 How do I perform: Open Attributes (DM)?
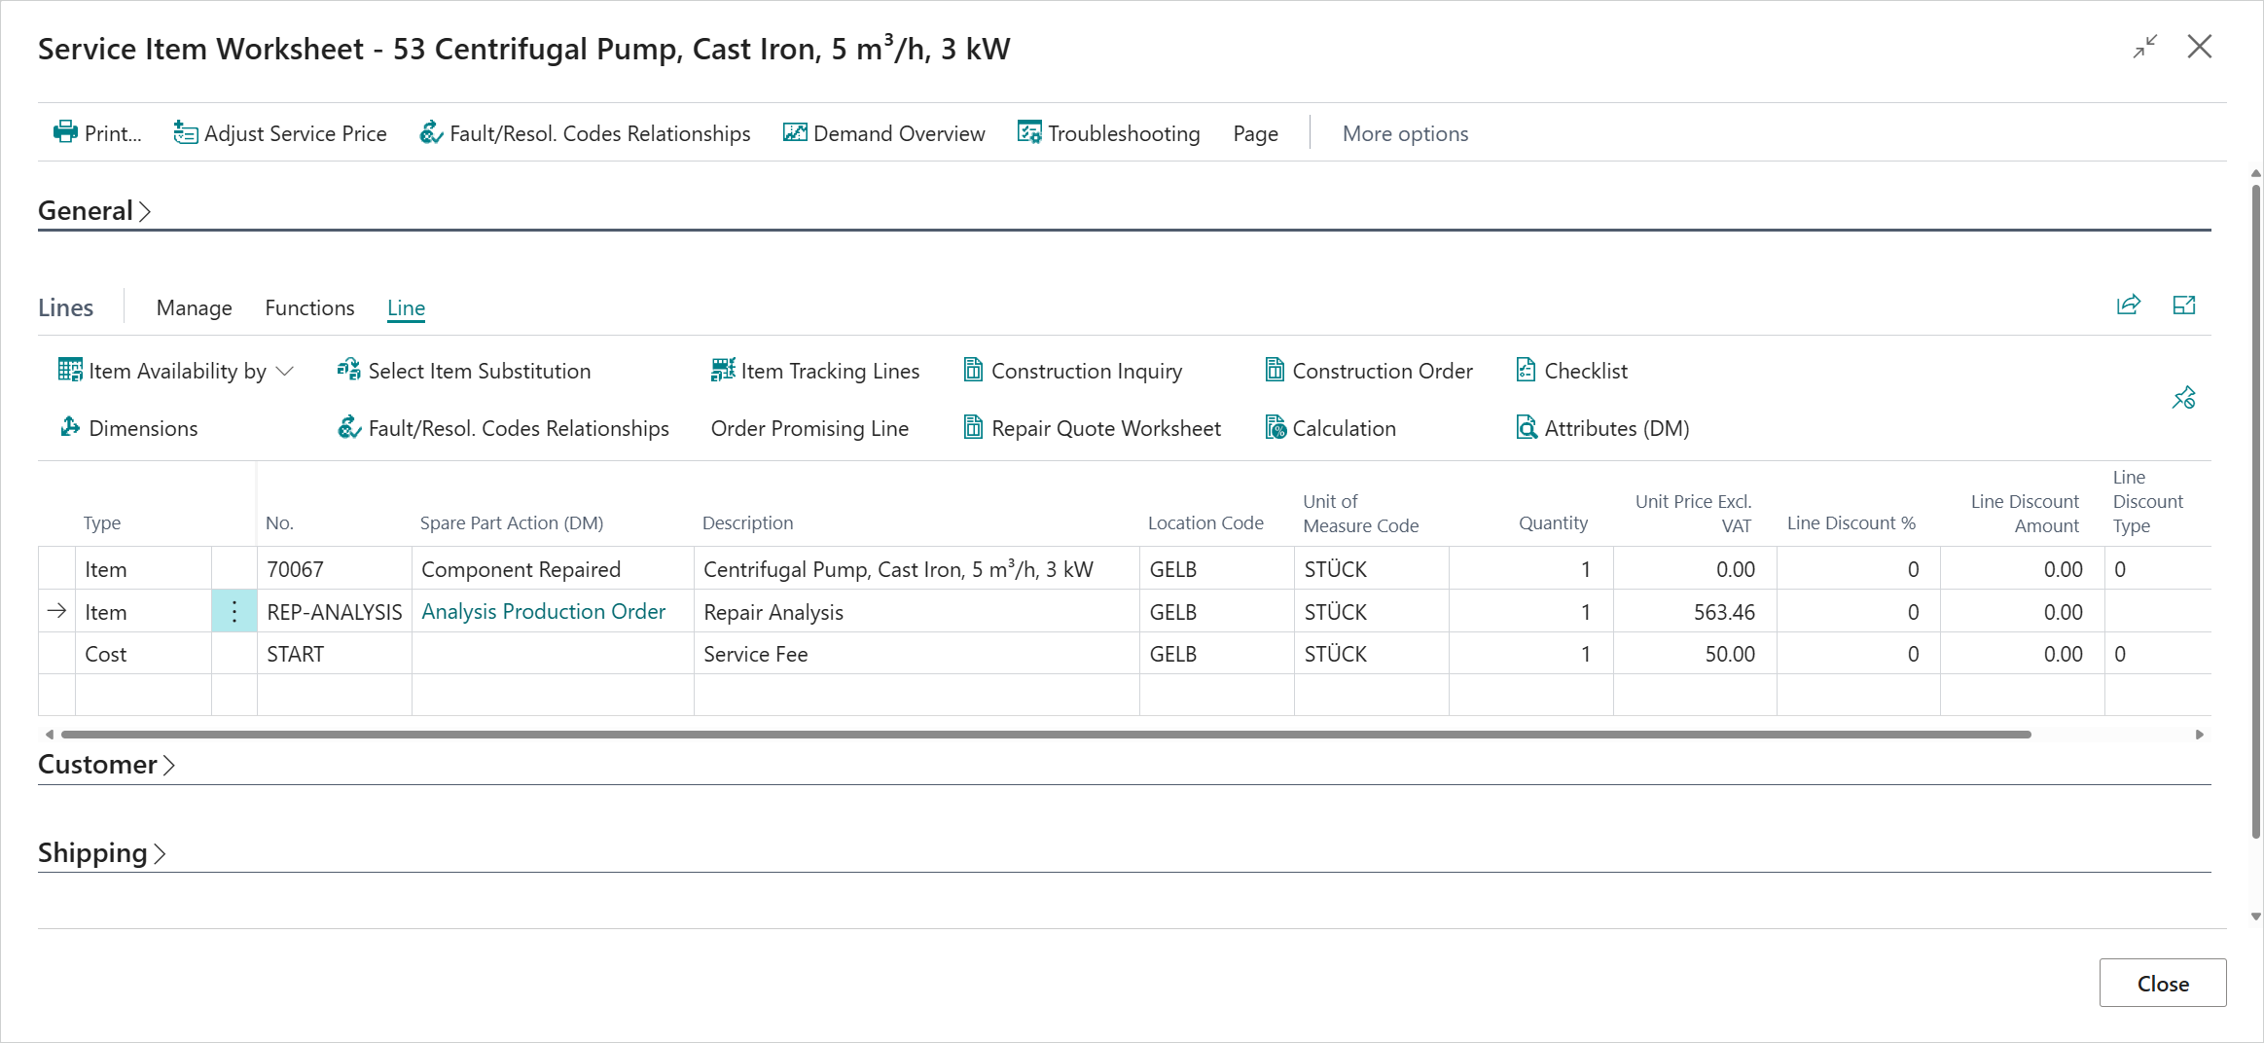(x=1601, y=428)
